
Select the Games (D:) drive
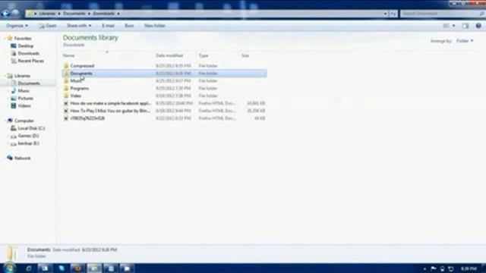click(x=28, y=136)
